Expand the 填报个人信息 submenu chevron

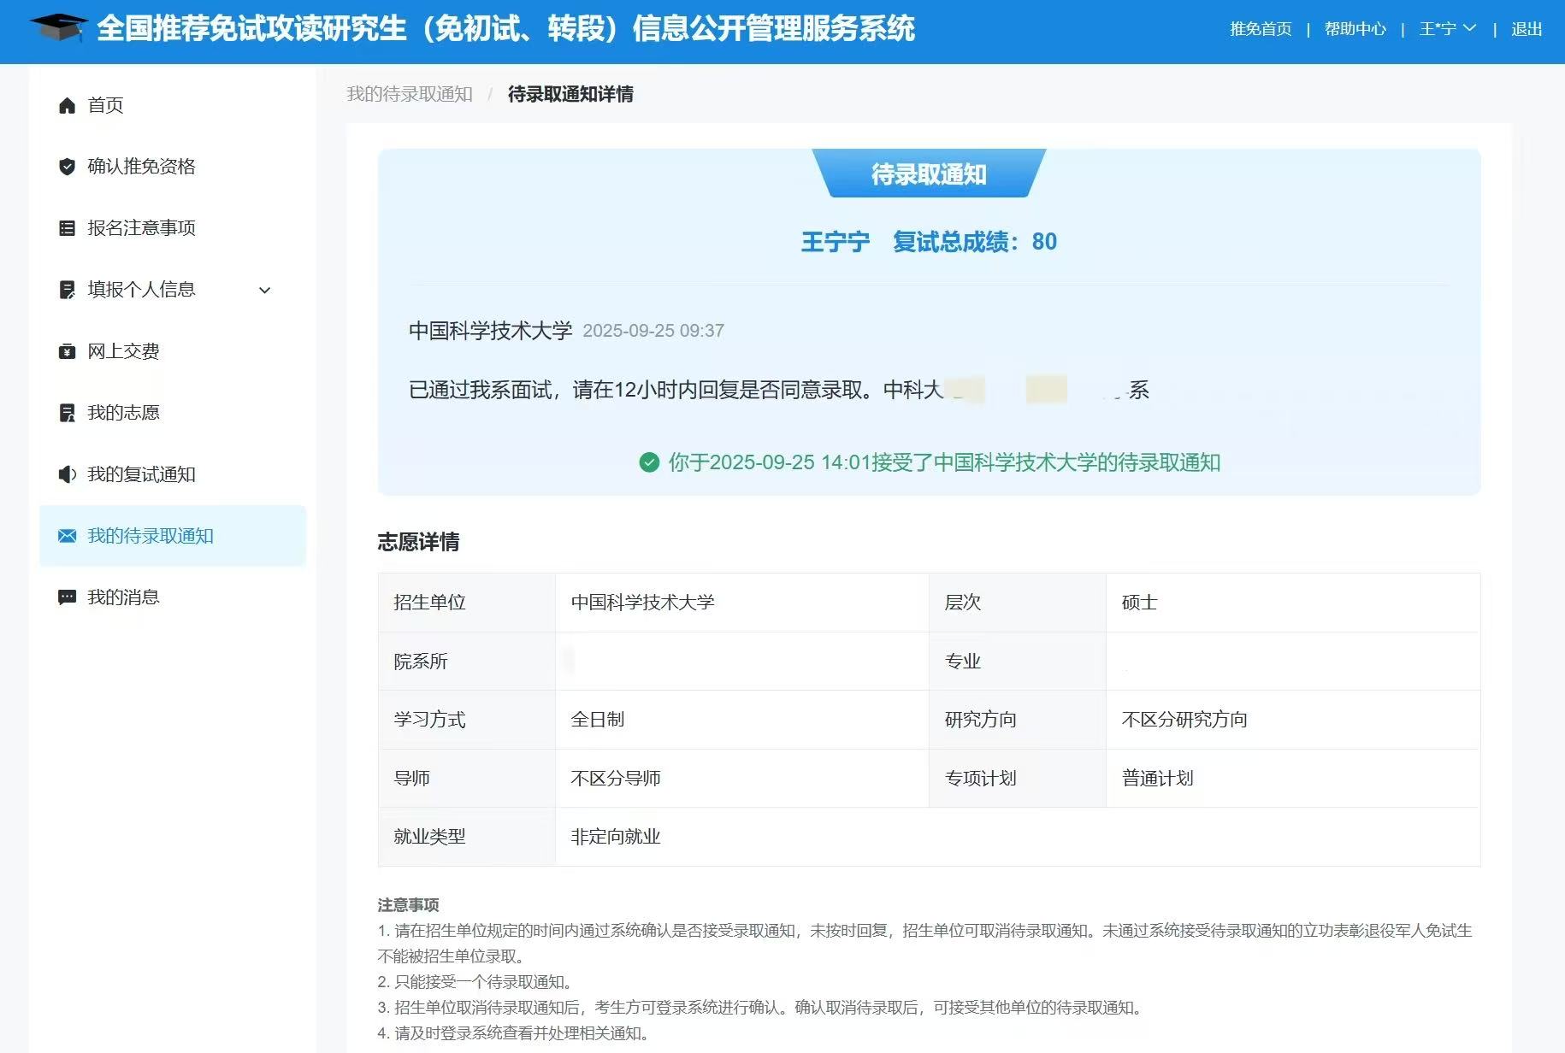tap(265, 291)
